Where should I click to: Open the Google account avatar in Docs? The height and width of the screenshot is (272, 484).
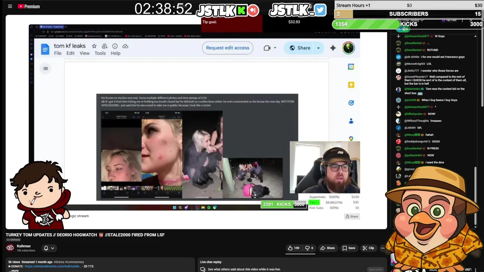[348, 48]
